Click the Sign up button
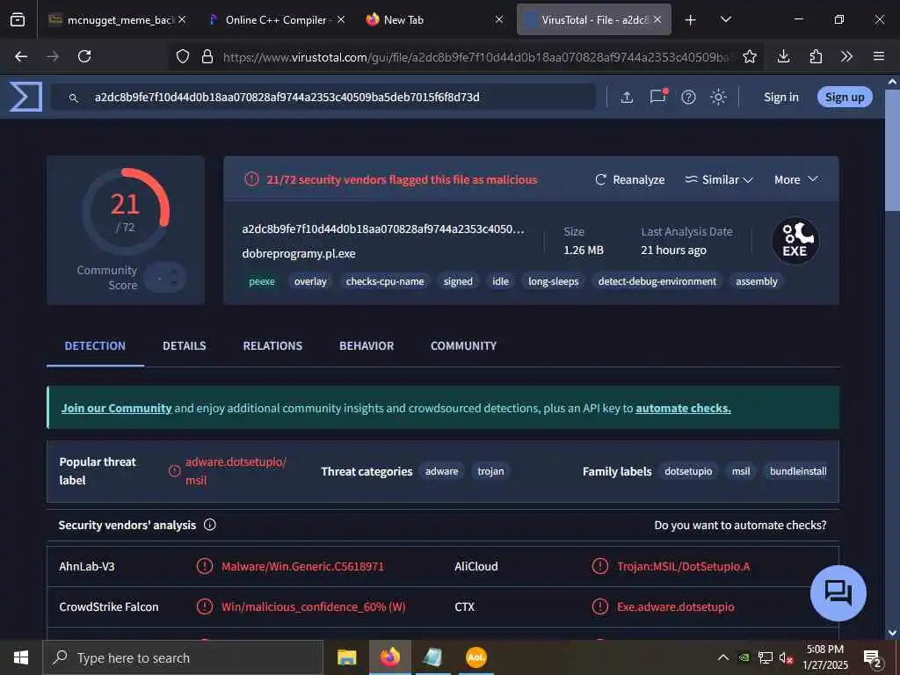This screenshot has width=900, height=675. click(x=845, y=97)
